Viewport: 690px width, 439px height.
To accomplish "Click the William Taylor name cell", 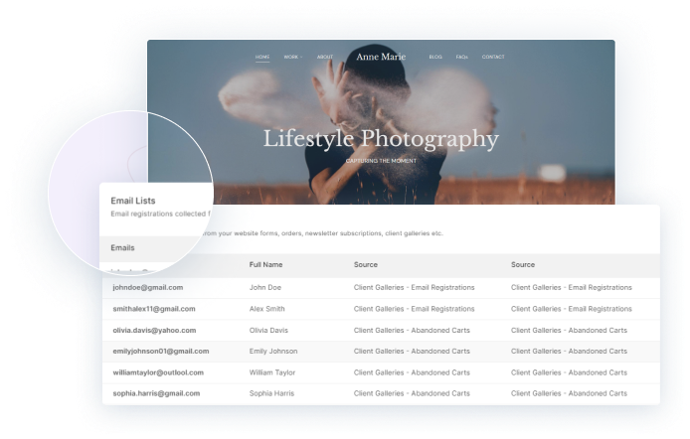I will click(x=271, y=372).
